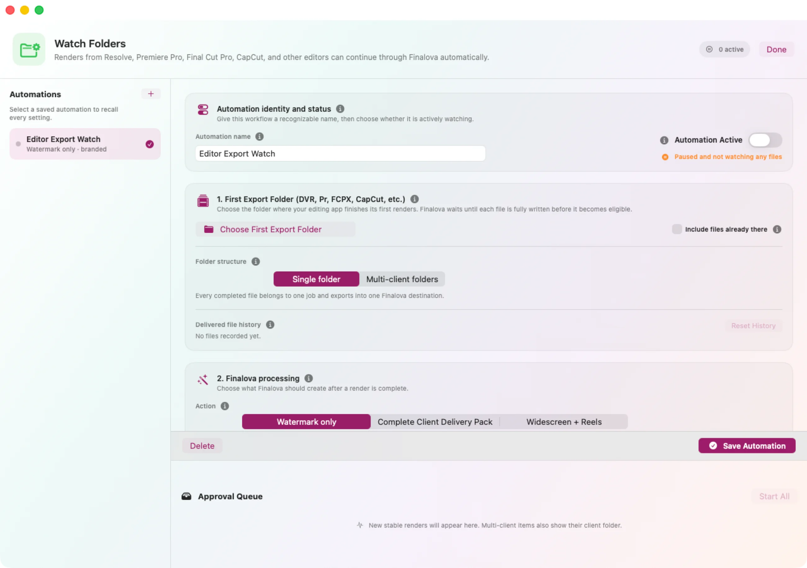This screenshot has width=807, height=568.
Task: Click the 0 active status pill
Action: (724, 50)
